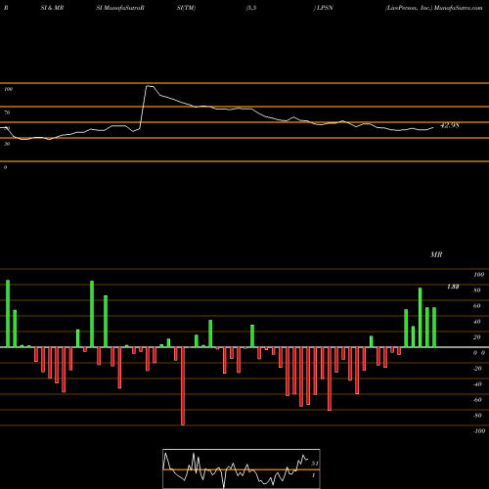This screenshot has width=489, height=489.
Task: Click the 'SI(TM)' header text
Action: [186, 8]
